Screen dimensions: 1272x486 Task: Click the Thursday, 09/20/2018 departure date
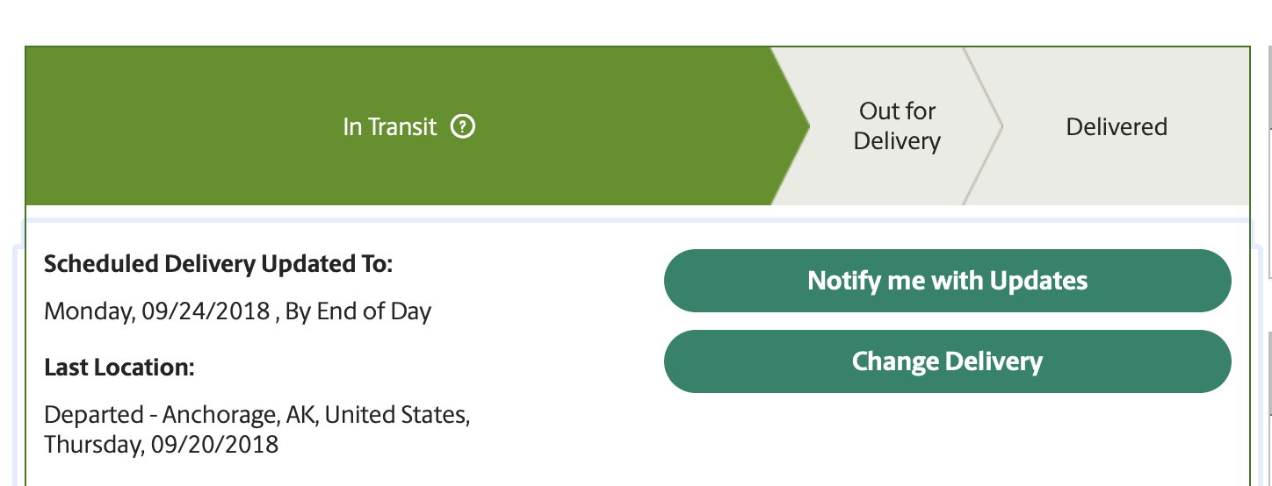point(162,444)
